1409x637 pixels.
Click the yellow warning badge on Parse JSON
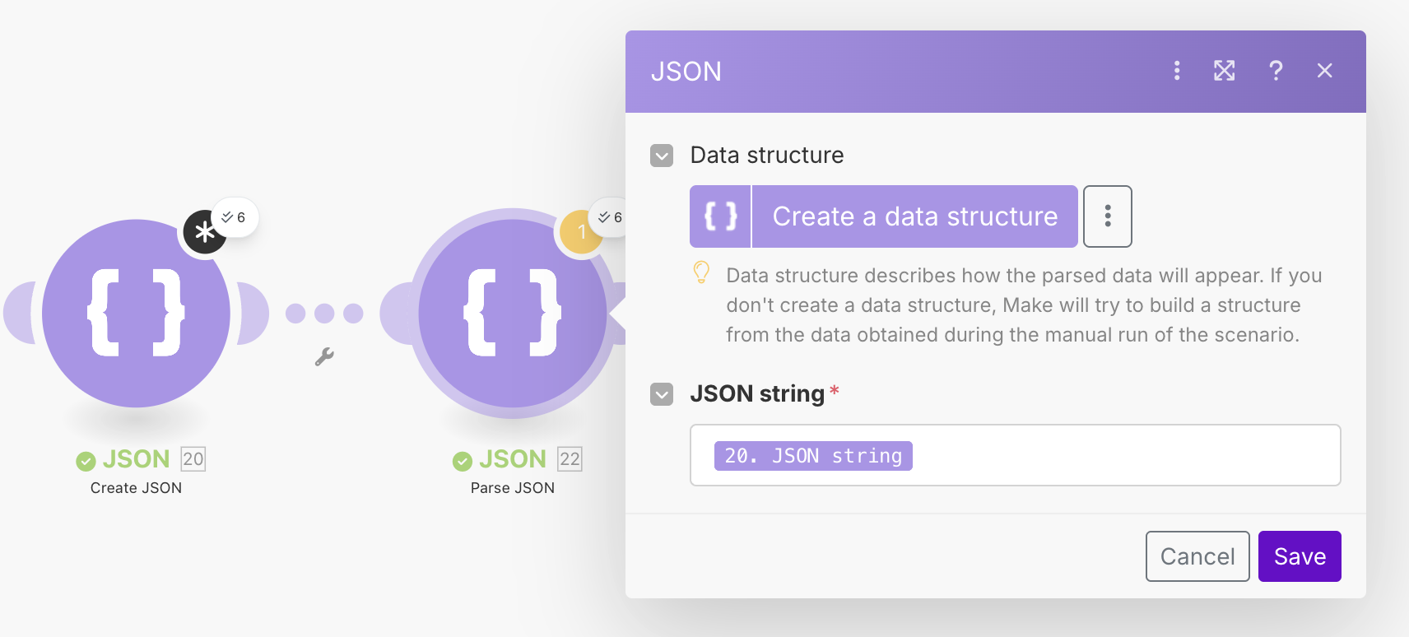582,231
